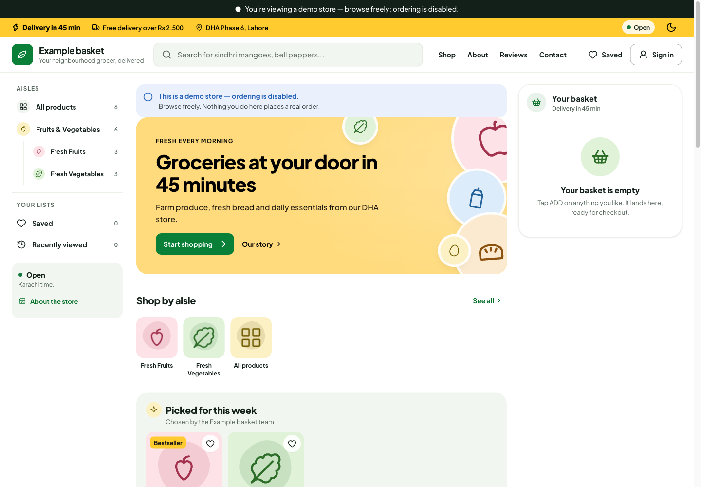
Task: Select the All products aisle tile
Action: click(x=251, y=343)
